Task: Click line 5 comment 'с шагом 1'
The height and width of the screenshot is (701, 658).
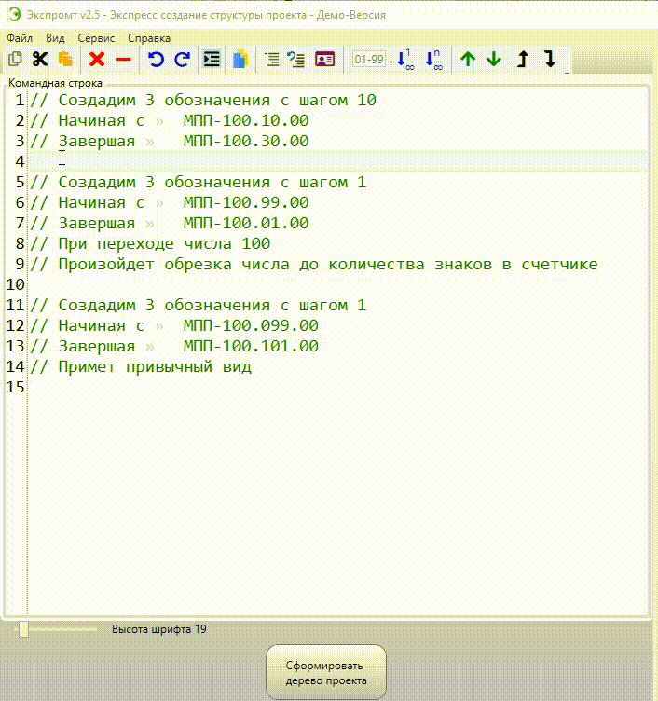Action: [323, 182]
